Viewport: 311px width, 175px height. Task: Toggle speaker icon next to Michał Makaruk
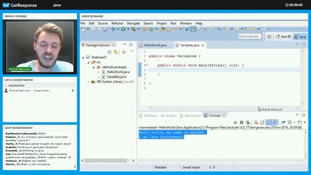tap(73, 90)
